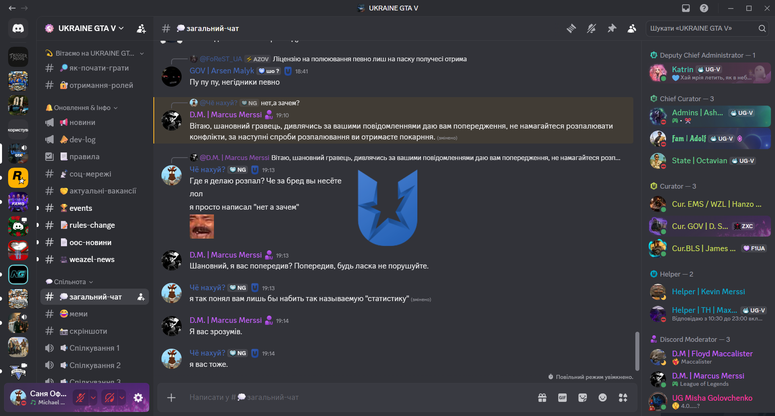The image size is (775, 416).
Task: Open Katrin in member list
Action: [710, 73]
